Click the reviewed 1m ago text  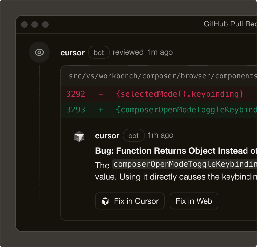143,52
